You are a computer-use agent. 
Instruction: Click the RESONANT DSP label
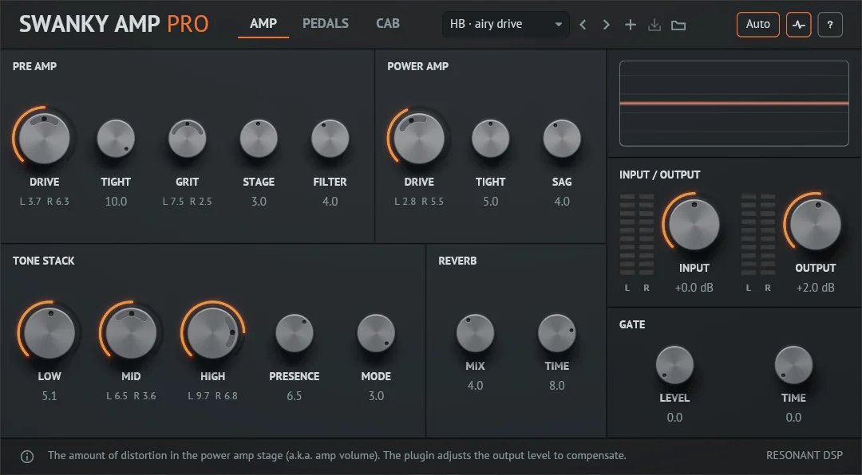click(805, 455)
